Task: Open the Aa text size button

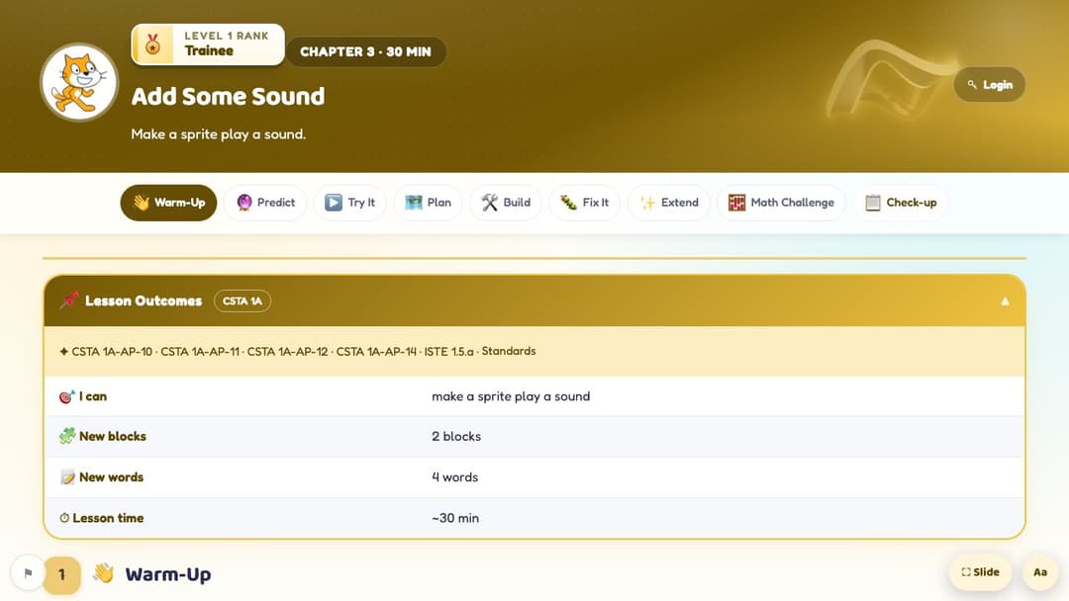Action: coord(1039,572)
